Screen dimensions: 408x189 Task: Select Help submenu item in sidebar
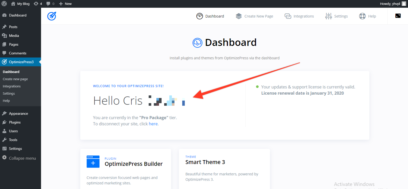pos(6,101)
